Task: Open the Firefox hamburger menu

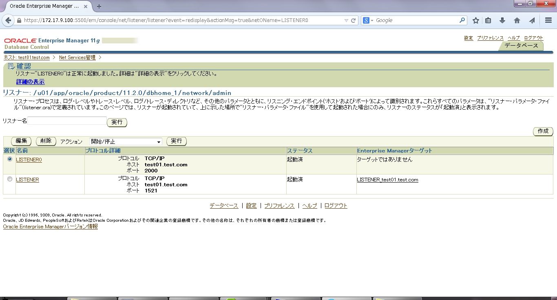Action: click(548, 20)
